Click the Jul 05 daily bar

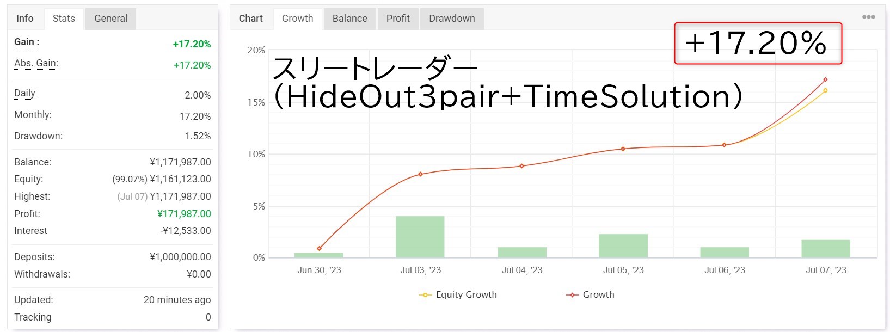coord(623,245)
